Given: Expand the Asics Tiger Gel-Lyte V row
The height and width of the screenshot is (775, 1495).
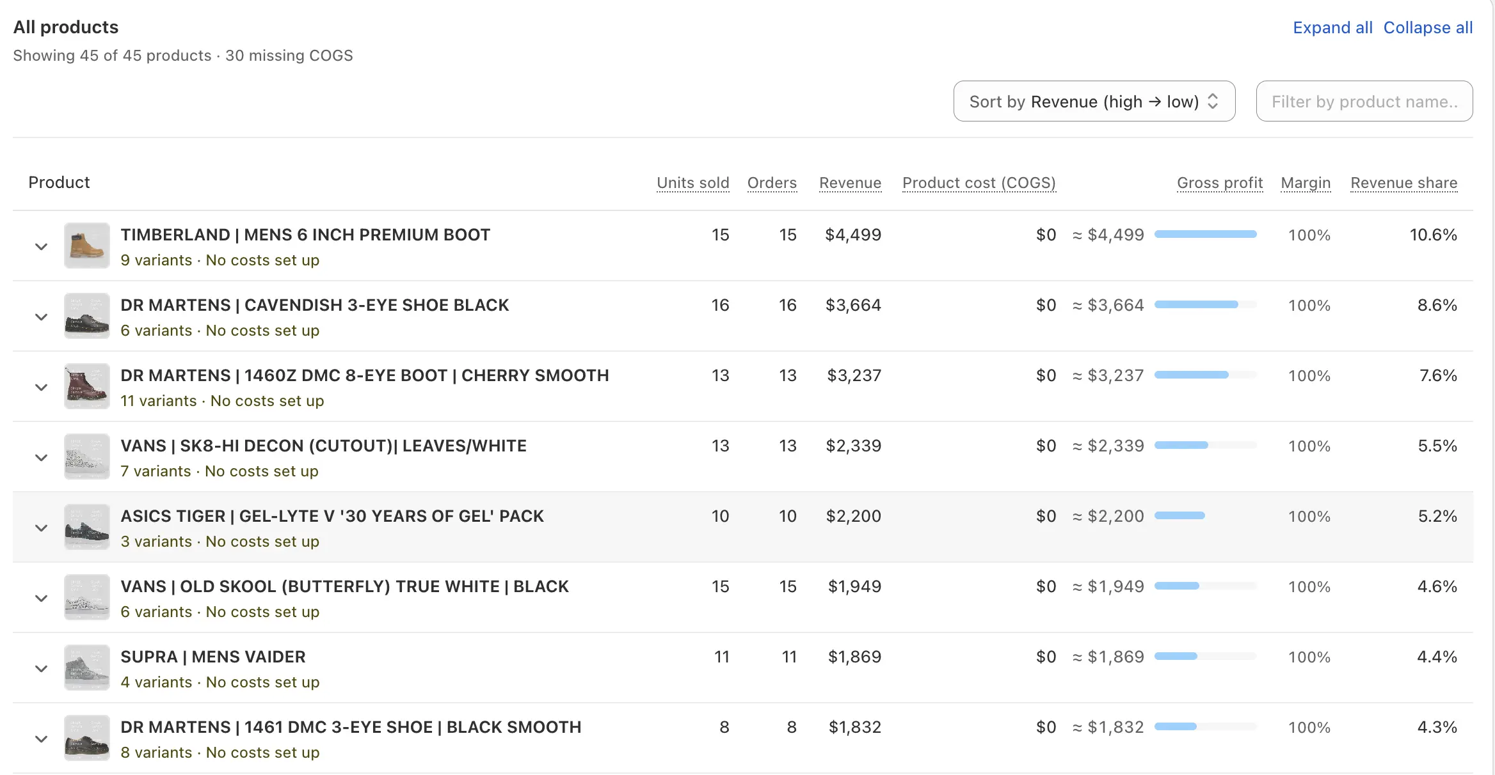Looking at the screenshot, I should click(x=41, y=528).
